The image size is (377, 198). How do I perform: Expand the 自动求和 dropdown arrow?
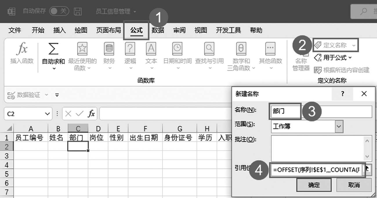point(54,69)
